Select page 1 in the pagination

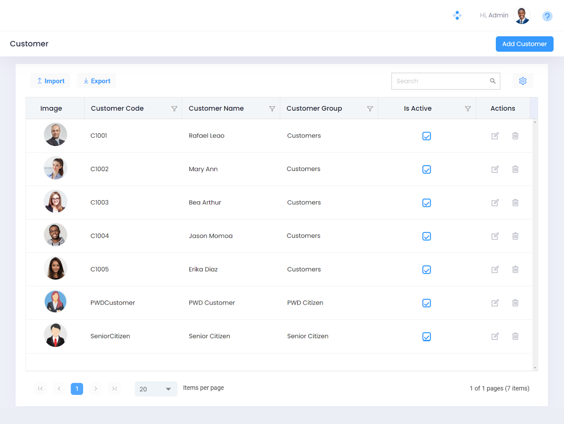click(x=77, y=389)
